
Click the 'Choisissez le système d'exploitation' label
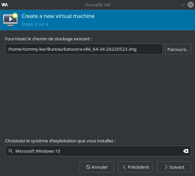point(60,141)
